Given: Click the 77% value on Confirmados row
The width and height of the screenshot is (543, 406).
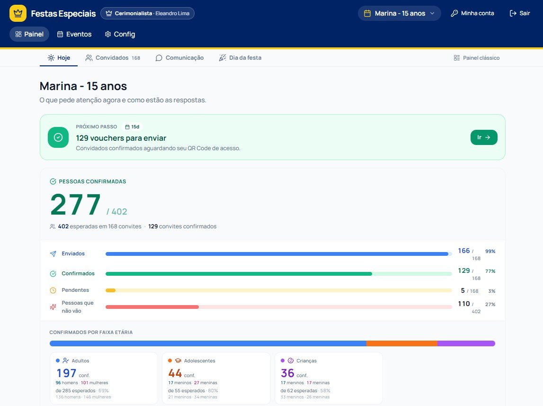Looking at the screenshot, I should 490,271.
